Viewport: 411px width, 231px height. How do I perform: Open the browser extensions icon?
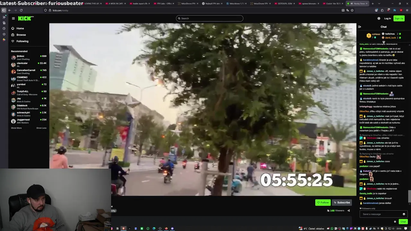click(382, 10)
